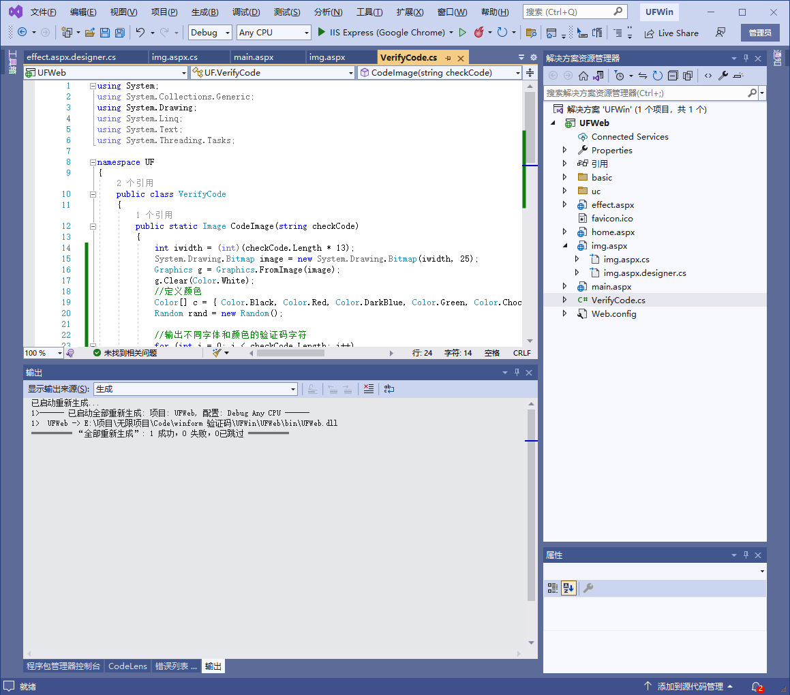
Task: Clear all output with the red X icon
Action: [369, 389]
